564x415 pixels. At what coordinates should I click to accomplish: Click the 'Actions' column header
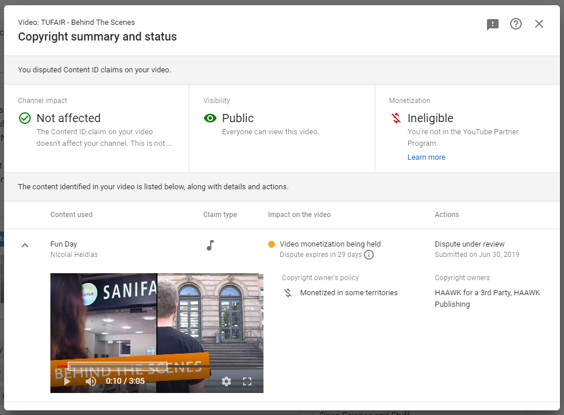[x=446, y=215]
